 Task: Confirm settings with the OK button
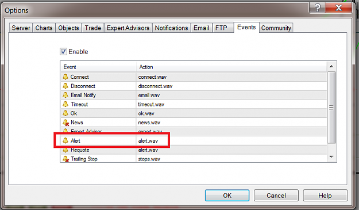227,196
